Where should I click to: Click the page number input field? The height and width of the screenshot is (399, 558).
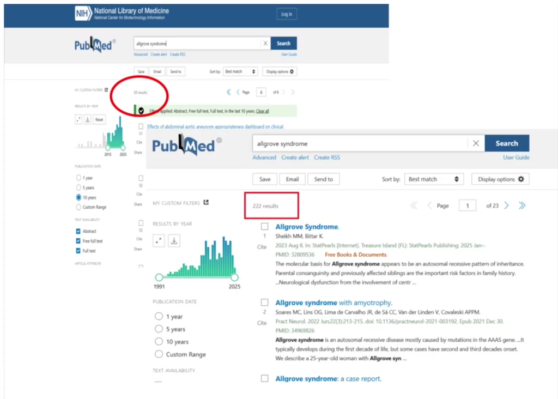point(467,205)
